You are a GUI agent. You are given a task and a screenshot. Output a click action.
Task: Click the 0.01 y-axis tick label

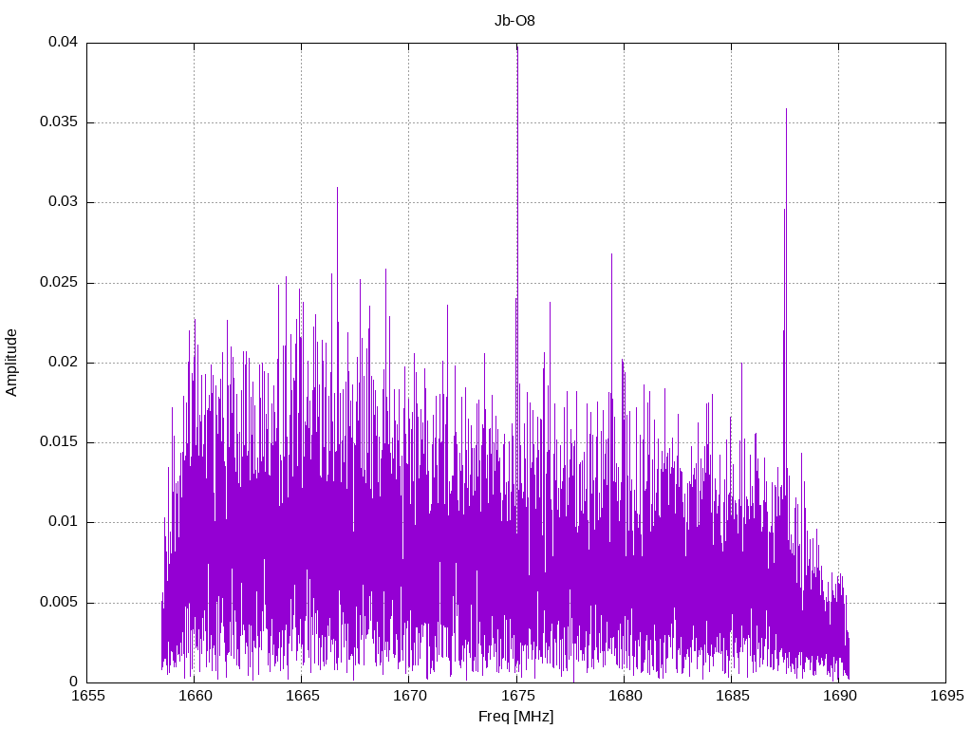point(63,522)
